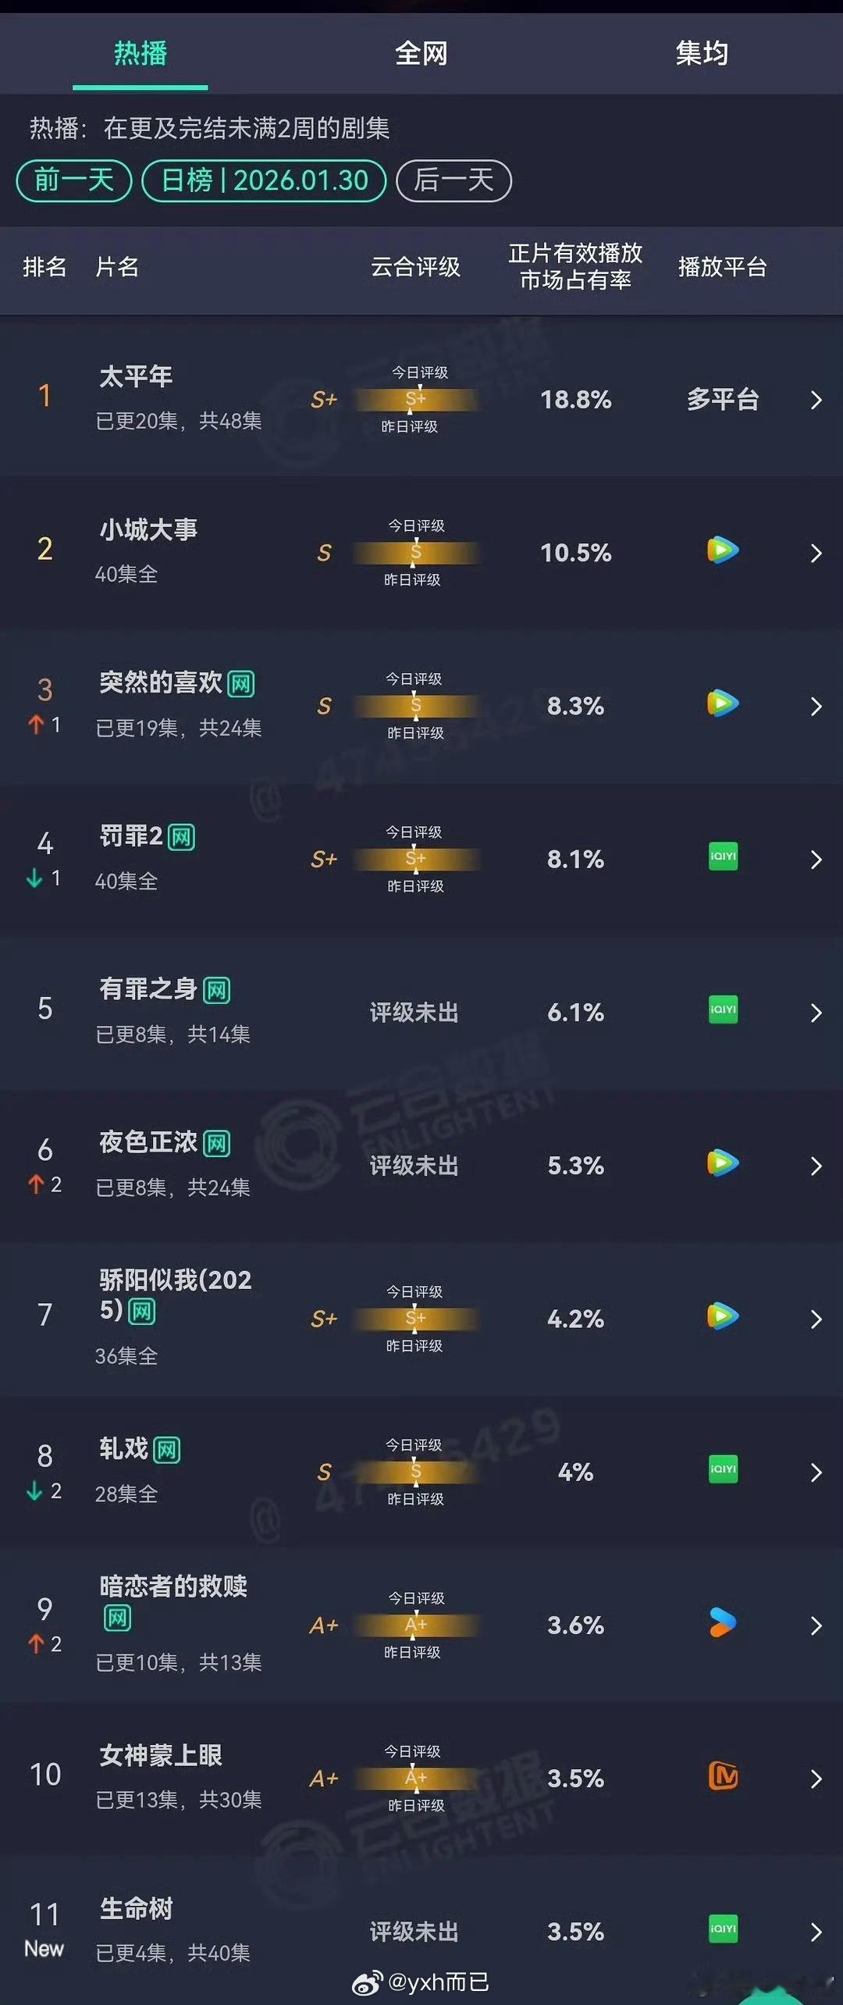The height and width of the screenshot is (2005, 843).
Task: Click 多平台 label in 太平年 row
Action: [722, 400]
